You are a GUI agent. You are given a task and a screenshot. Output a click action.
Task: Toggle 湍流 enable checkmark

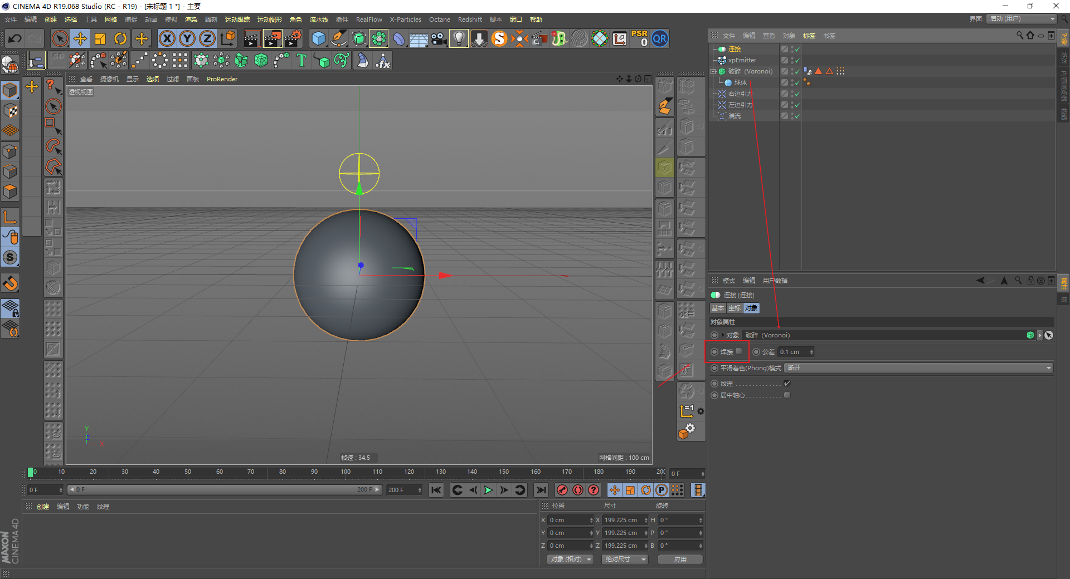coord(797,116)
